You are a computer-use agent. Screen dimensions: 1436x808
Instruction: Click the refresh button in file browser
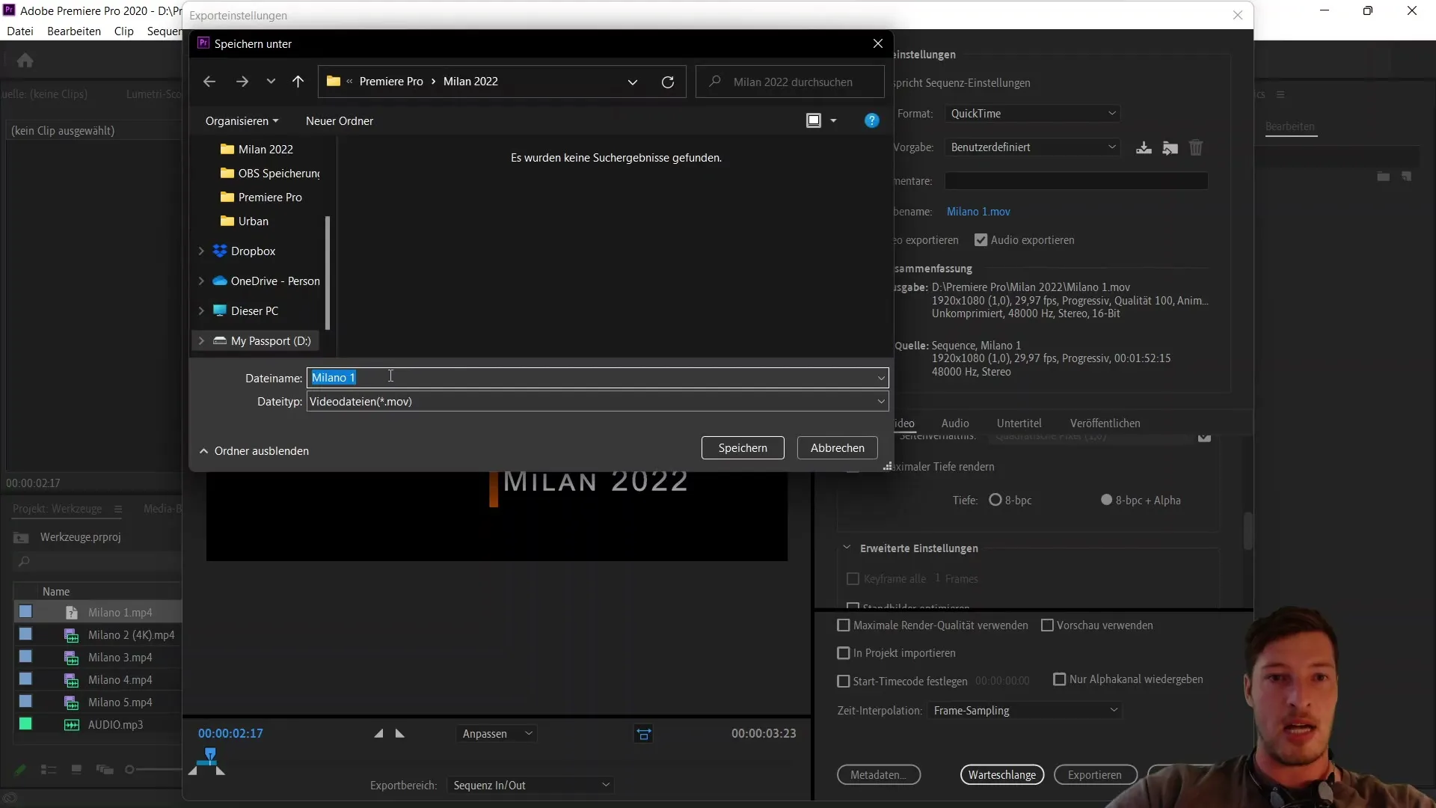[669, 81]
